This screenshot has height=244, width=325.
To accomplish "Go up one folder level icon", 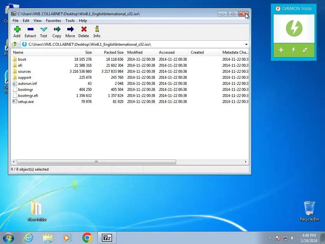I will 15,44.
